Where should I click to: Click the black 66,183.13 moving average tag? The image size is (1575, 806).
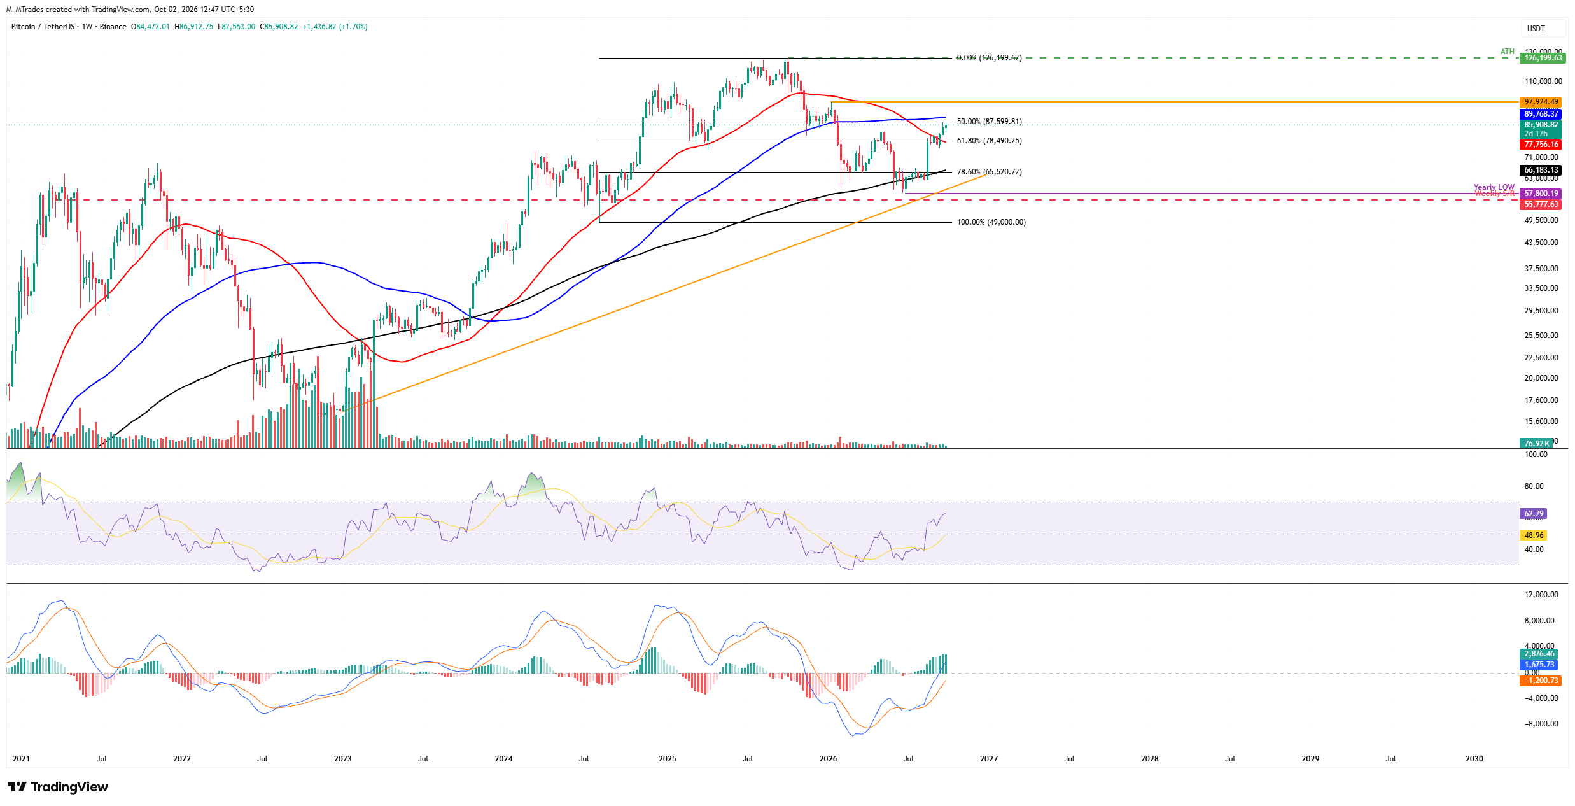(1541, 170)
